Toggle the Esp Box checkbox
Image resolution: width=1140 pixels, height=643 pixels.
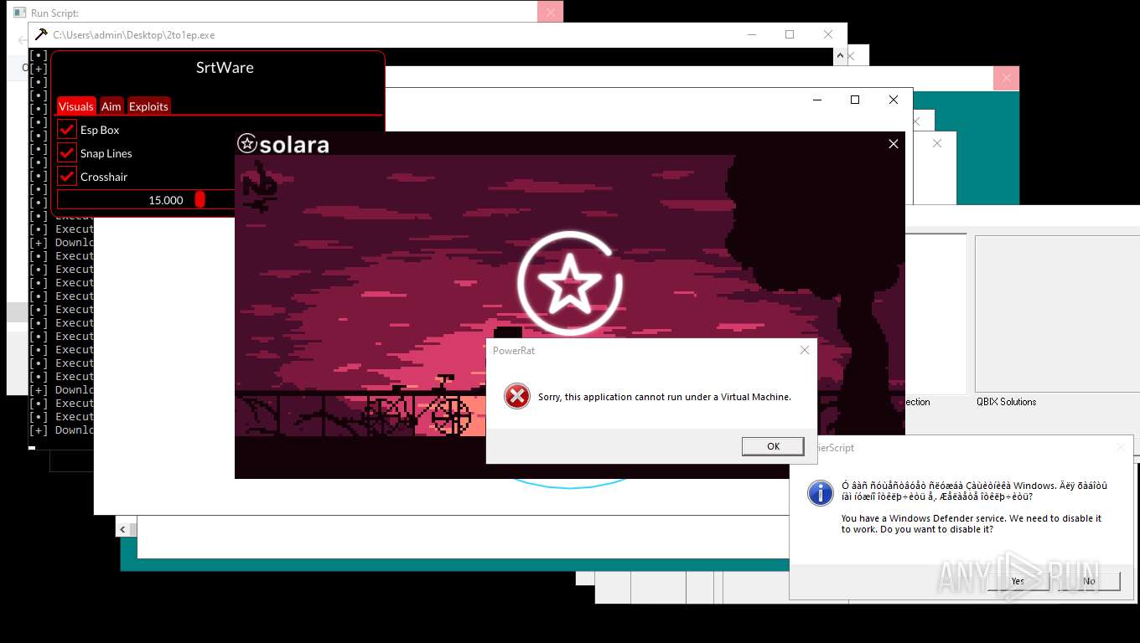(67, 130)
